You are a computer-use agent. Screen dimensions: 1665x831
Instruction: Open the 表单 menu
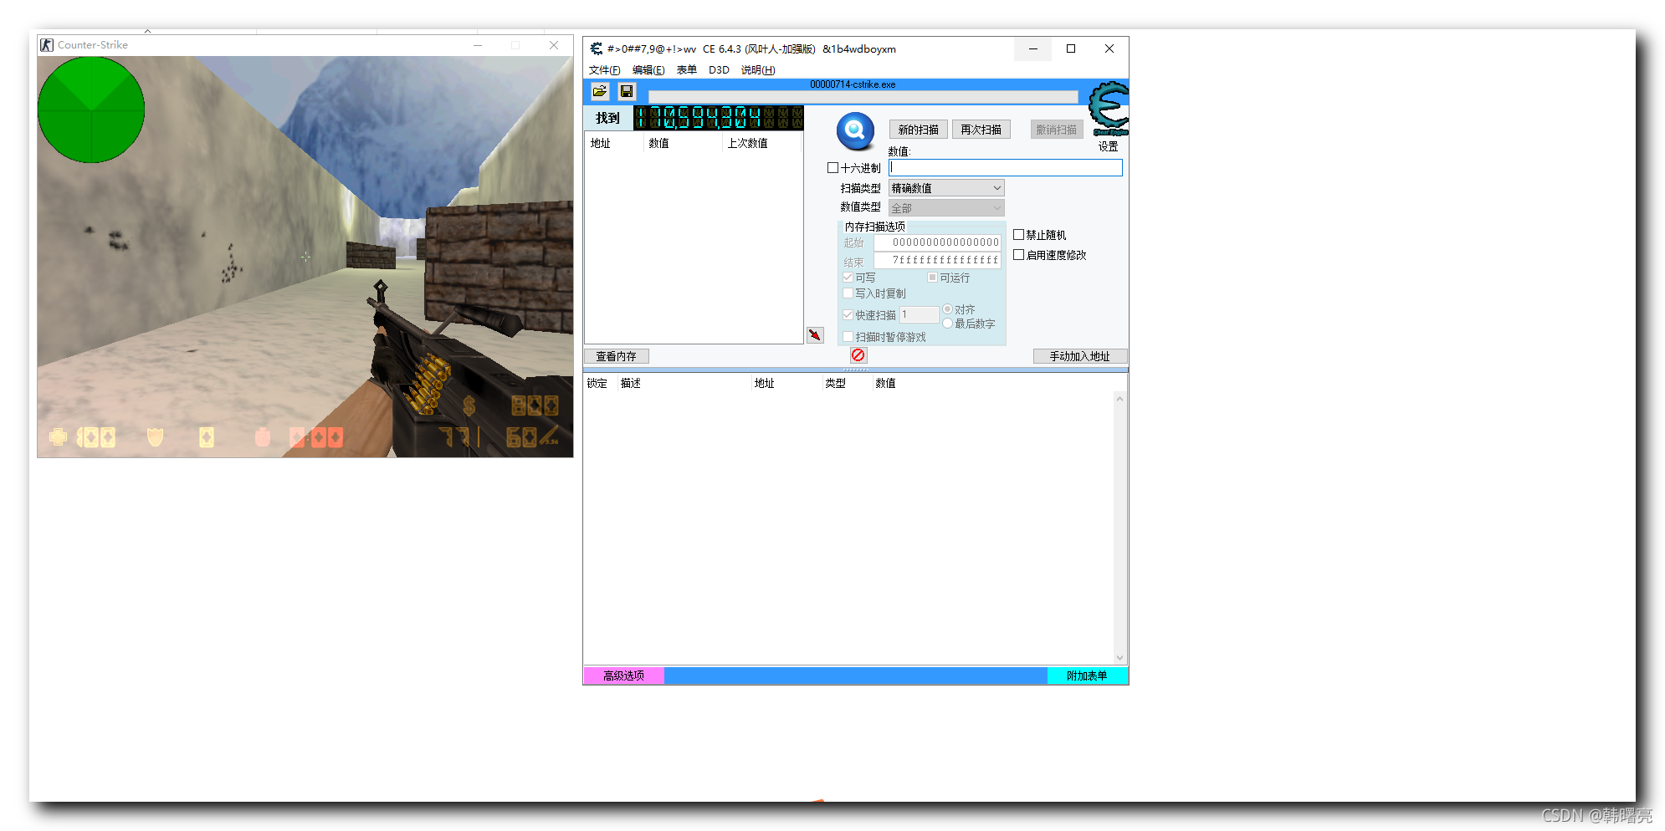pos(687,70)
